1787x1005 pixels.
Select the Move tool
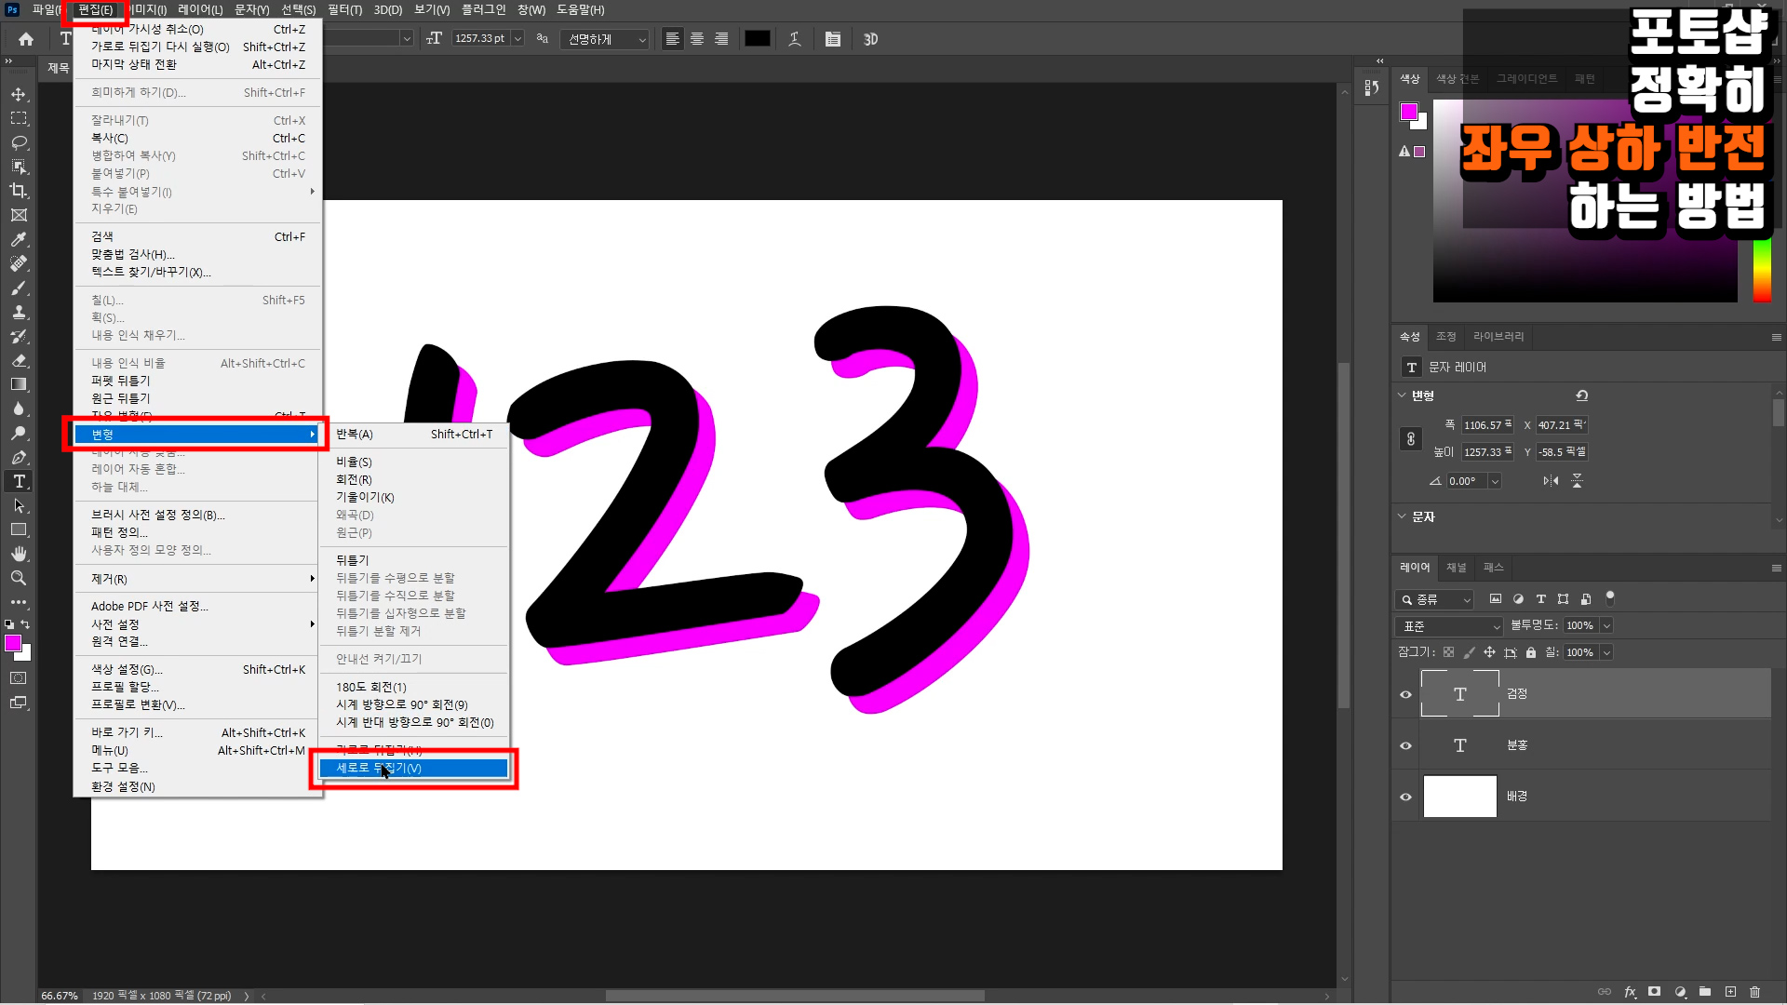[x=19, y=94]
